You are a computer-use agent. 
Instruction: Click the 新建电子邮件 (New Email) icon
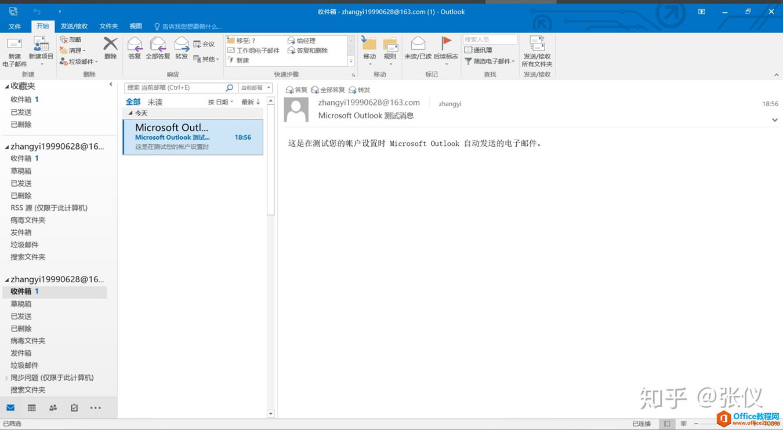pyautogui.click(x=14, y=46)
